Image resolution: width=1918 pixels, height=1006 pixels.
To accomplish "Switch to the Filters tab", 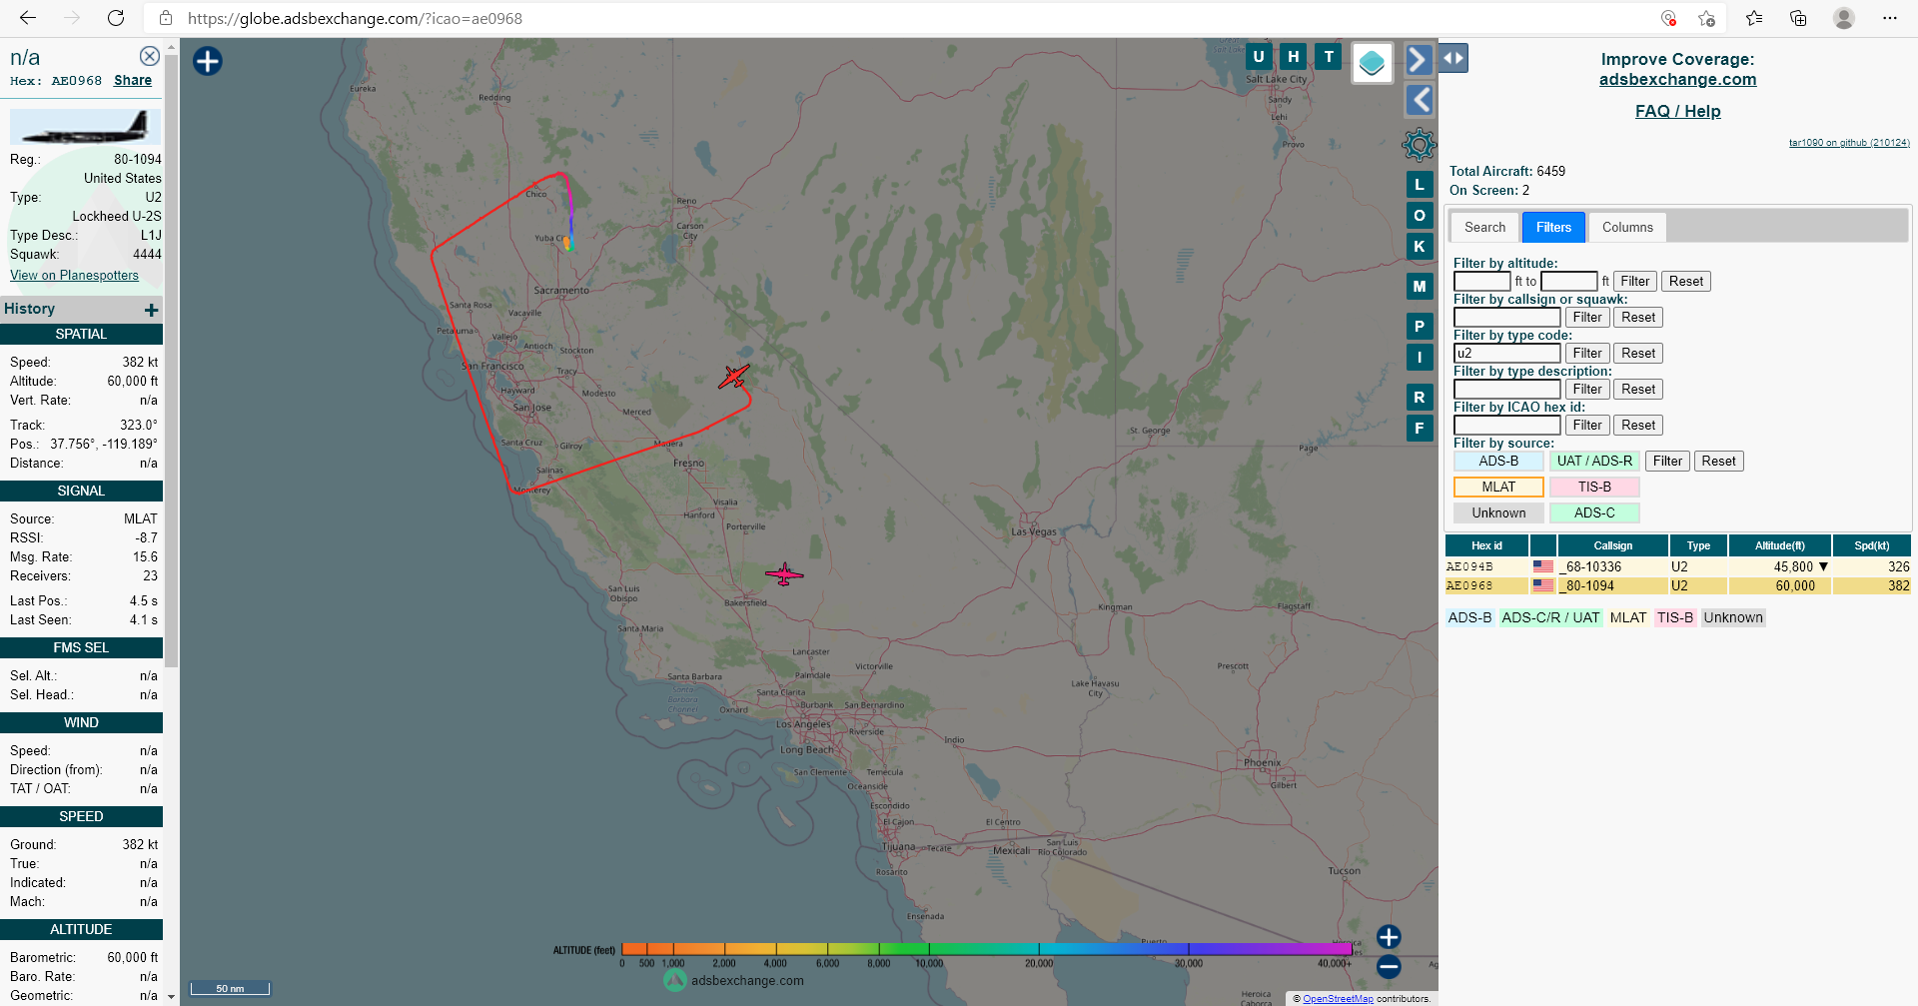I will pyautogui.click(x=1553, y=228).
